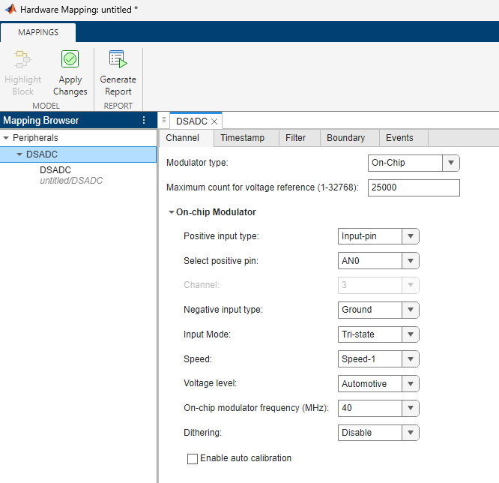
Task: Click the Generate Report icon
Action: click(118, 61)
